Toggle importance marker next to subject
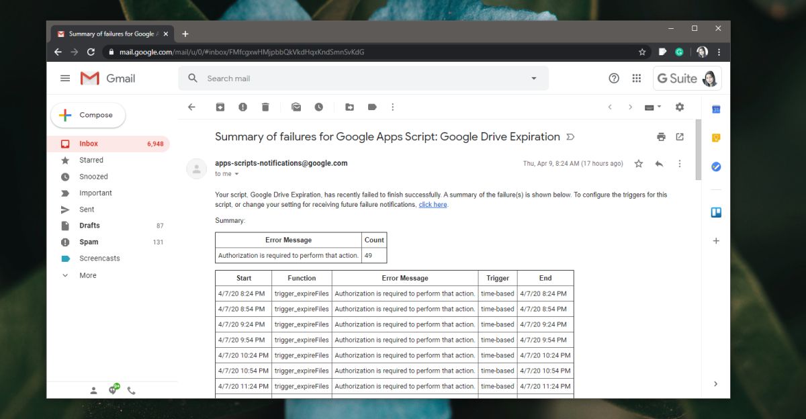Viewport: 806px width, 419px height. tap(570, 137)
